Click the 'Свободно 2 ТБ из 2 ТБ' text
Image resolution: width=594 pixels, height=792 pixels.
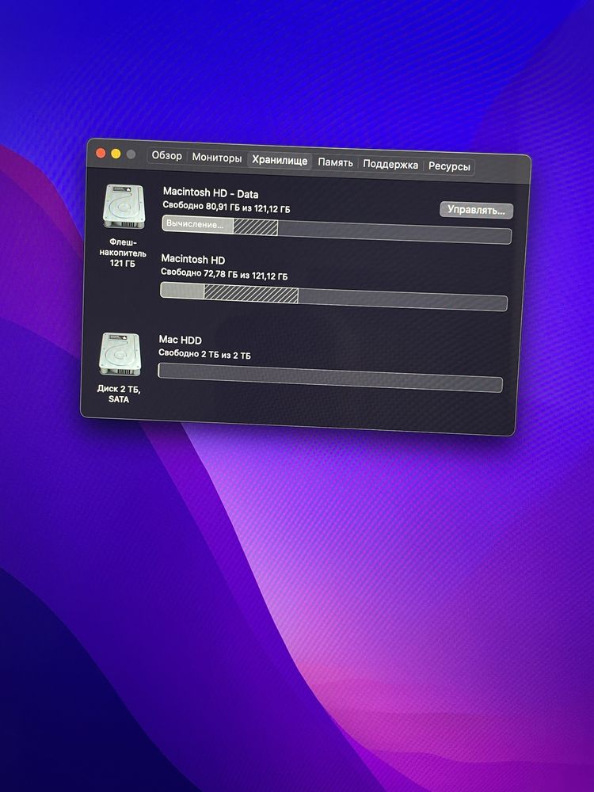204,354
